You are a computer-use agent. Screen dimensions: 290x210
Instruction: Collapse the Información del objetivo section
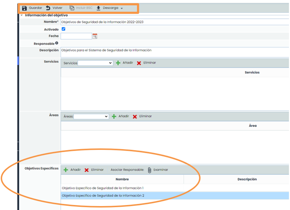[x=22, y=15]
